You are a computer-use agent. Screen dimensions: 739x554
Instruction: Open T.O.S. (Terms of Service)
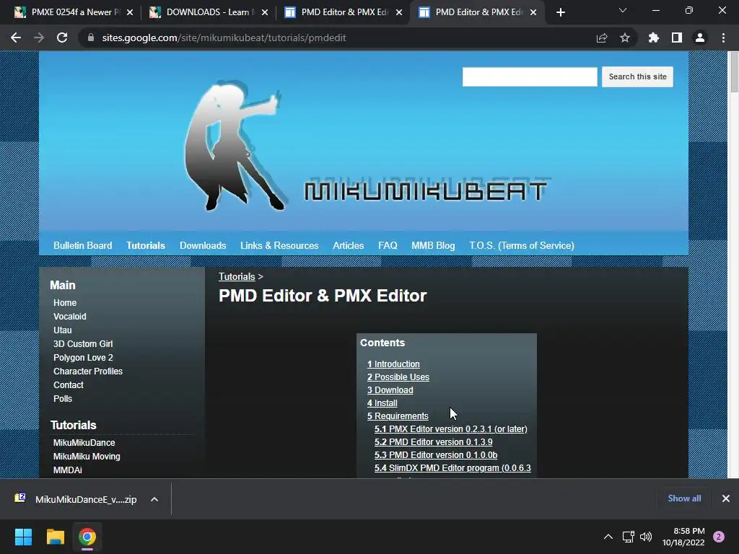click(x=522, y=245)
